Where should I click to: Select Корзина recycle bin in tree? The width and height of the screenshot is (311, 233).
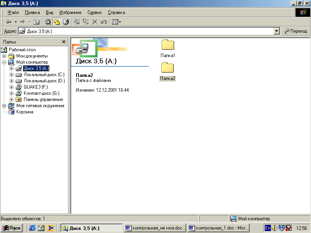(24, 112)
